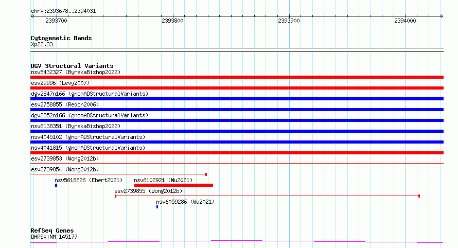Click the Cytogenetic Bands track title
Image resolution: width=458 pixels, height=248 pixels.
pos(61,38)
